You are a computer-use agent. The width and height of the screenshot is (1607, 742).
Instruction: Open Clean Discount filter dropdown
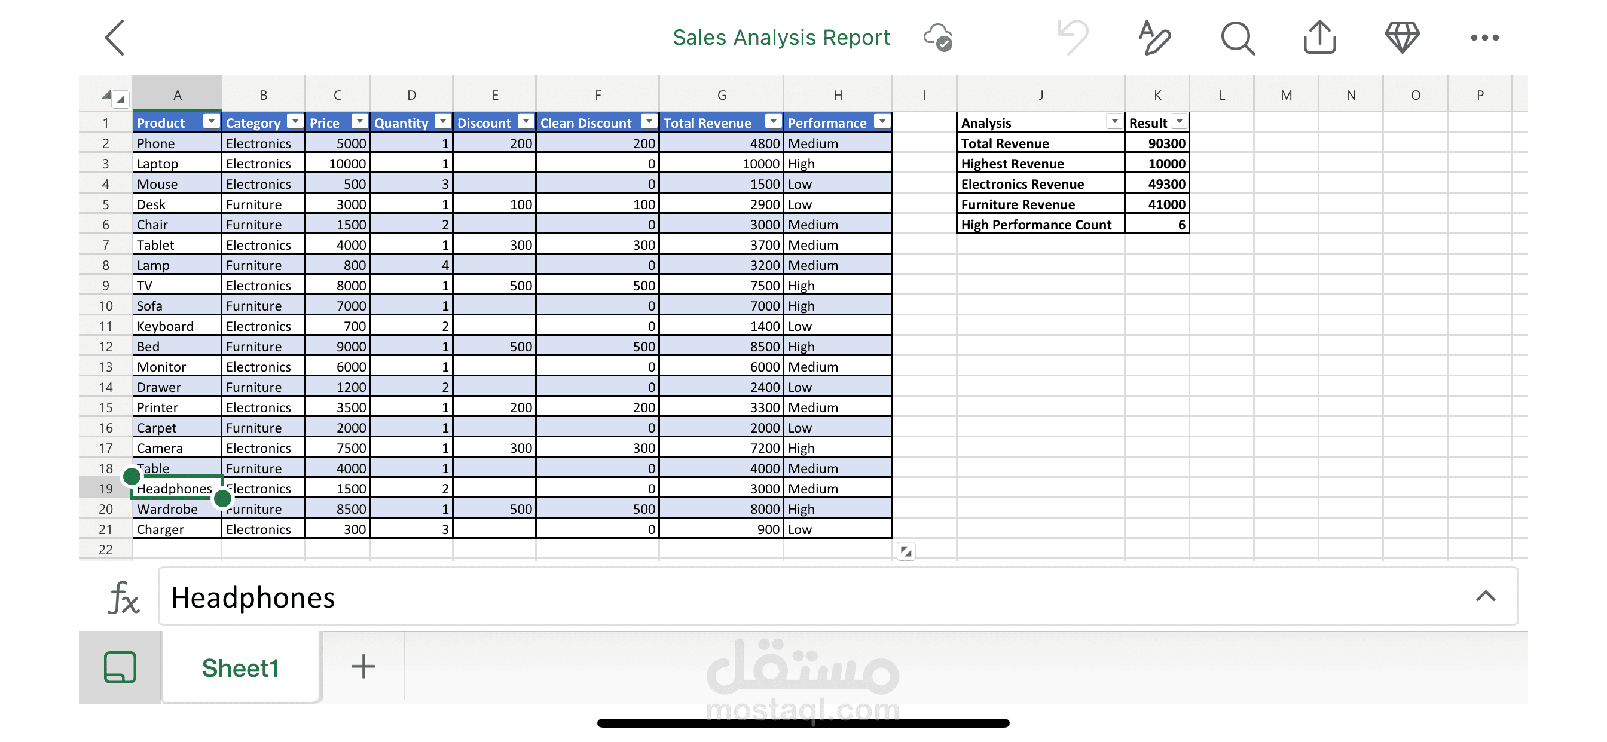coord(649,122)
